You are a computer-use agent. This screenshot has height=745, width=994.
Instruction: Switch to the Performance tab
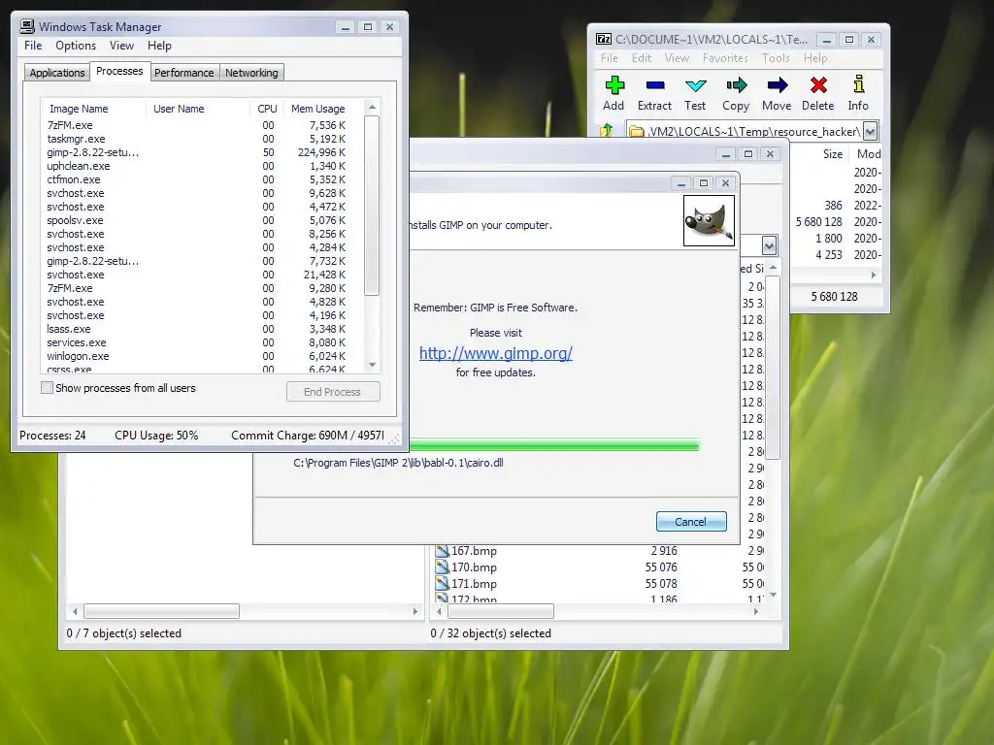[x=183, y=72]
